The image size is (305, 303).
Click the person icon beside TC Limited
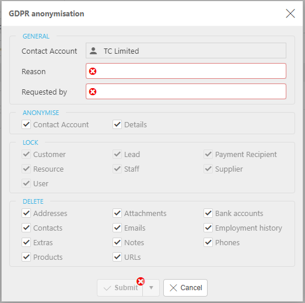point(93,51)
